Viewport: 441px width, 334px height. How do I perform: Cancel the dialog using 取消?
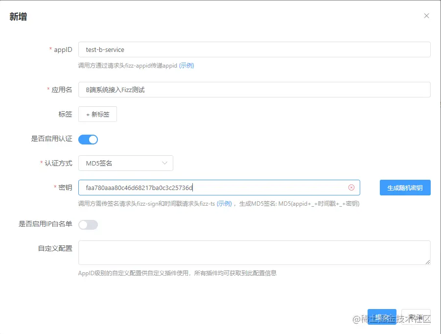(x=417, y=317)
